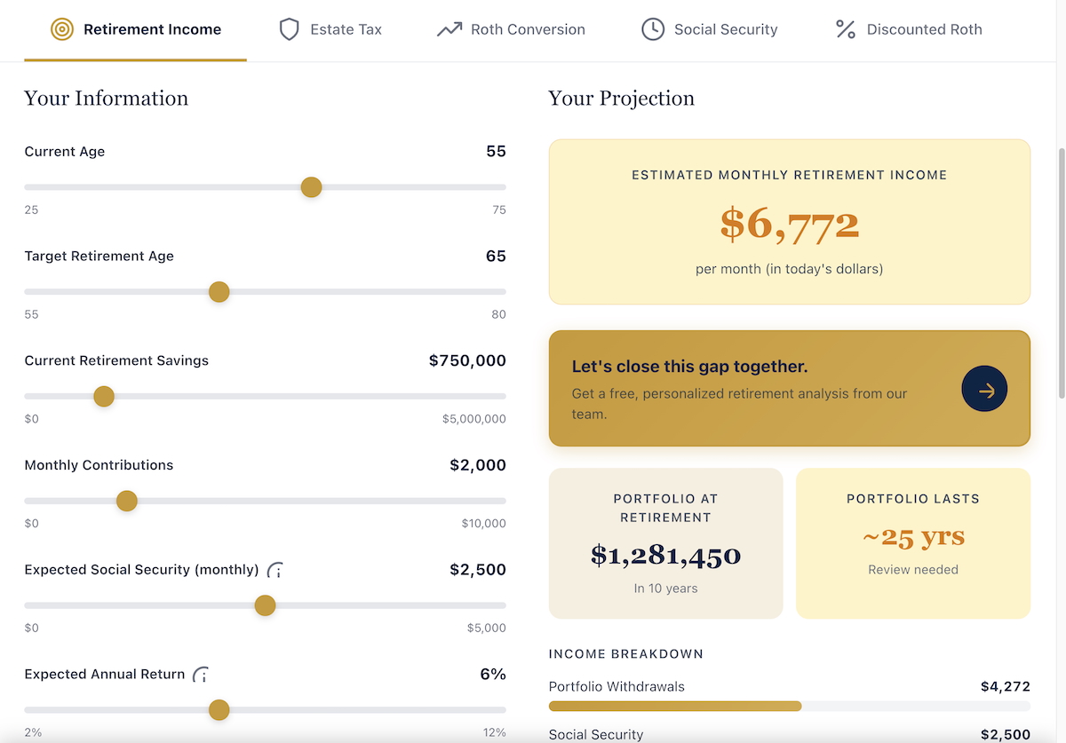Click the $4,272 Portfolio Withdrawals amount
1066x743 pixels.
(x=1006, y=686)
